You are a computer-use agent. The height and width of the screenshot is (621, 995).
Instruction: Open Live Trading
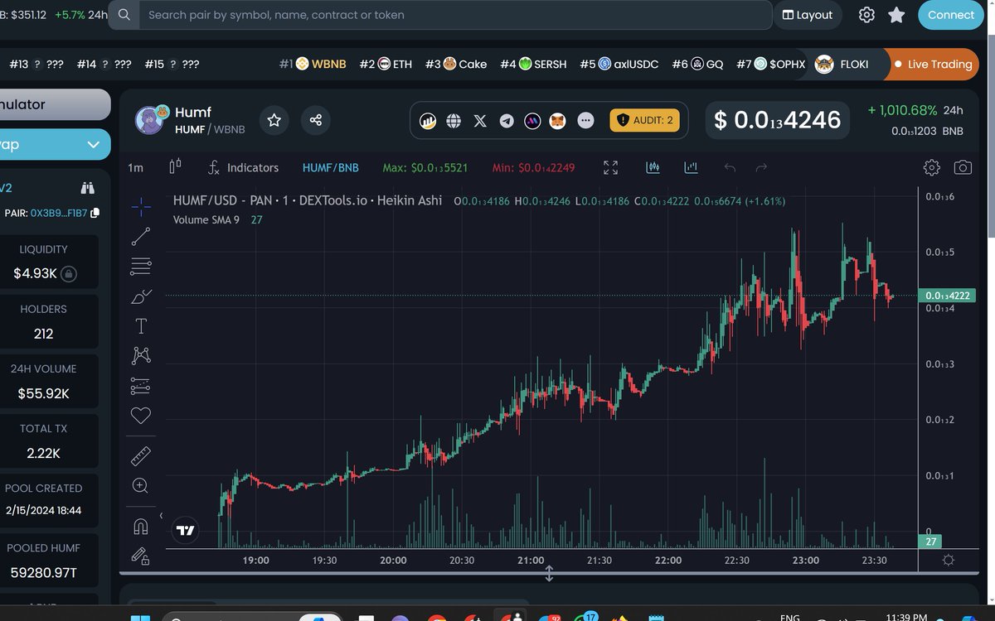click(934, 64)
